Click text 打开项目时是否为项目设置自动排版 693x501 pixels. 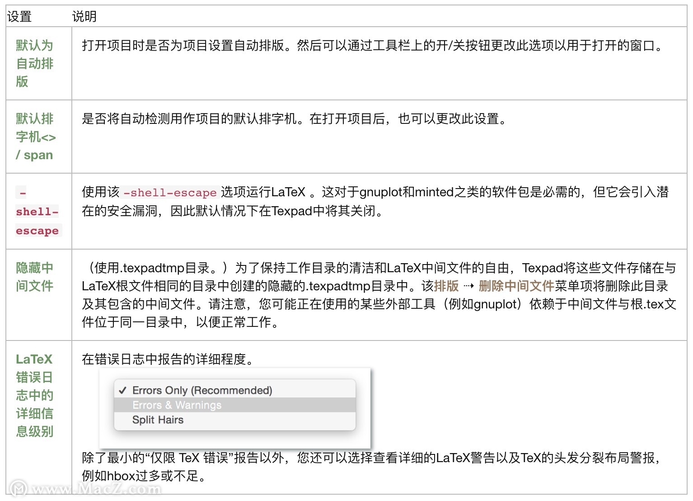tap(183, 45)
